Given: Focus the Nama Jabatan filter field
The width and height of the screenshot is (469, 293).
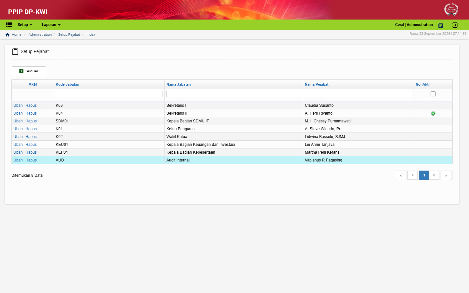Looking at the screenshot, I should click(x=234, y=94).
